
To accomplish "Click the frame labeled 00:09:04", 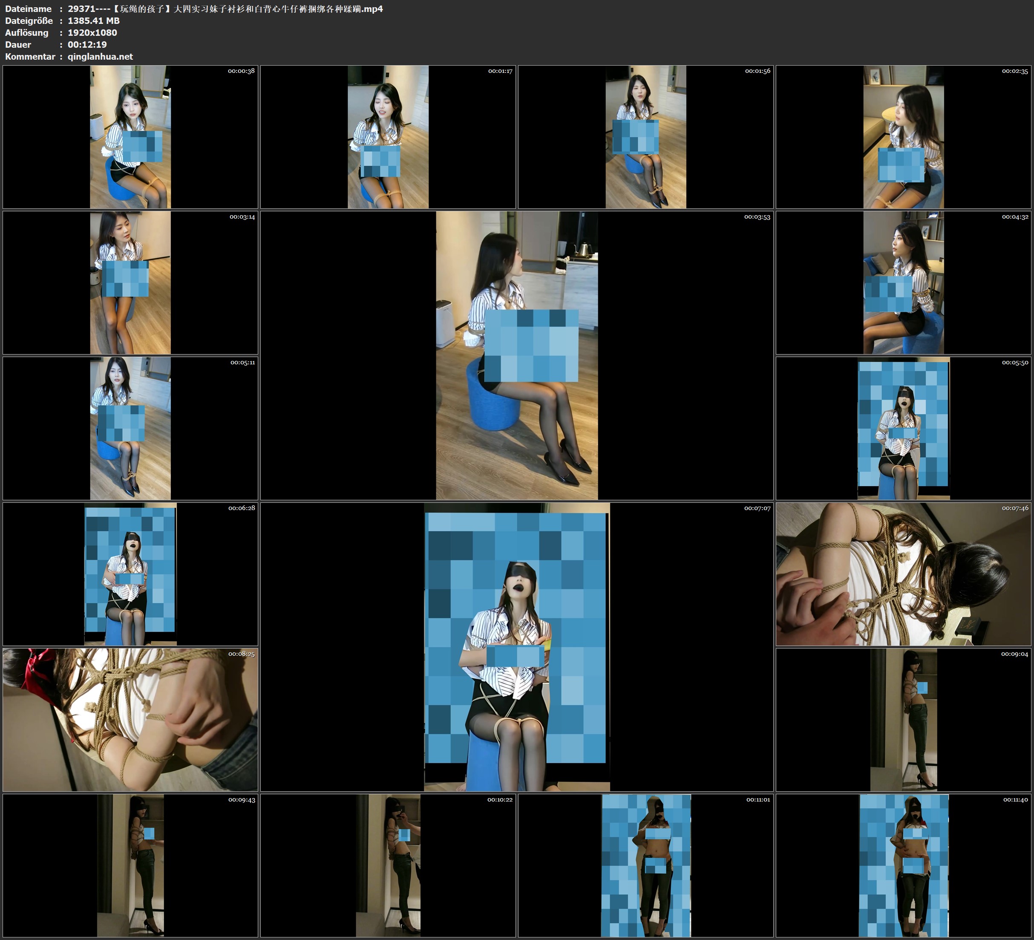I will (x=904, y=719).
